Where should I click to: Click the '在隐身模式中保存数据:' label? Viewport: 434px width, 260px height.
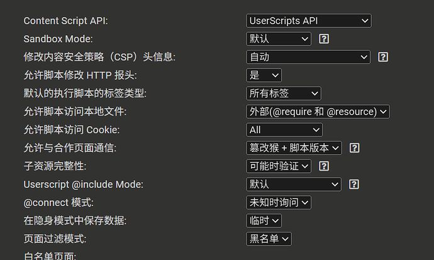point(75,221)
